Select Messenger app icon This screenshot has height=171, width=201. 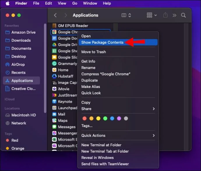click(x=54, y=133)
